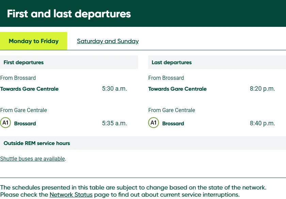Click the Last departures column header
Screen dimensions: 286x199
tap(172, 62)
